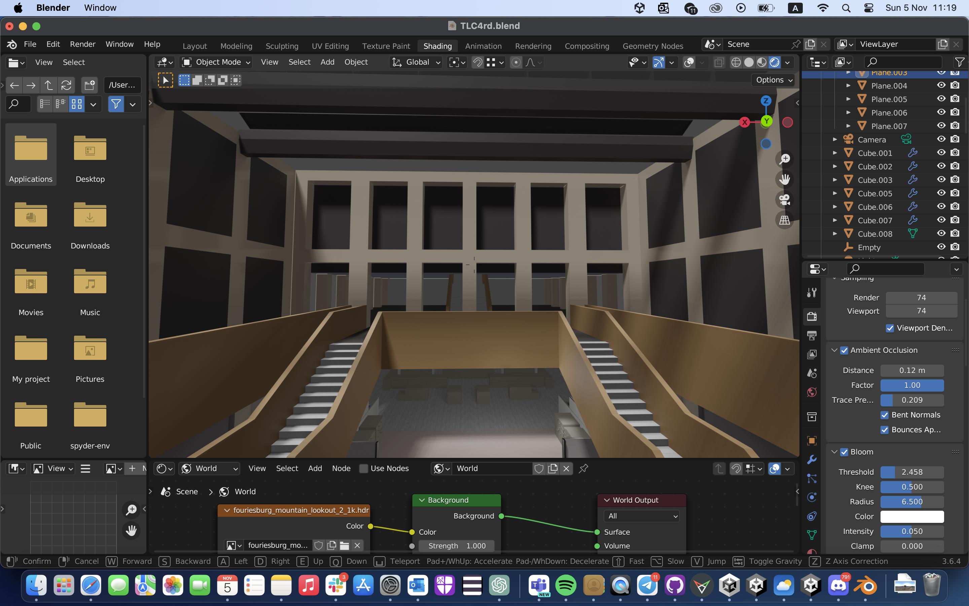969x606 pixels.
Task: Collapse the Ambient Occlusion panel
Action: [x=834, y=350]
